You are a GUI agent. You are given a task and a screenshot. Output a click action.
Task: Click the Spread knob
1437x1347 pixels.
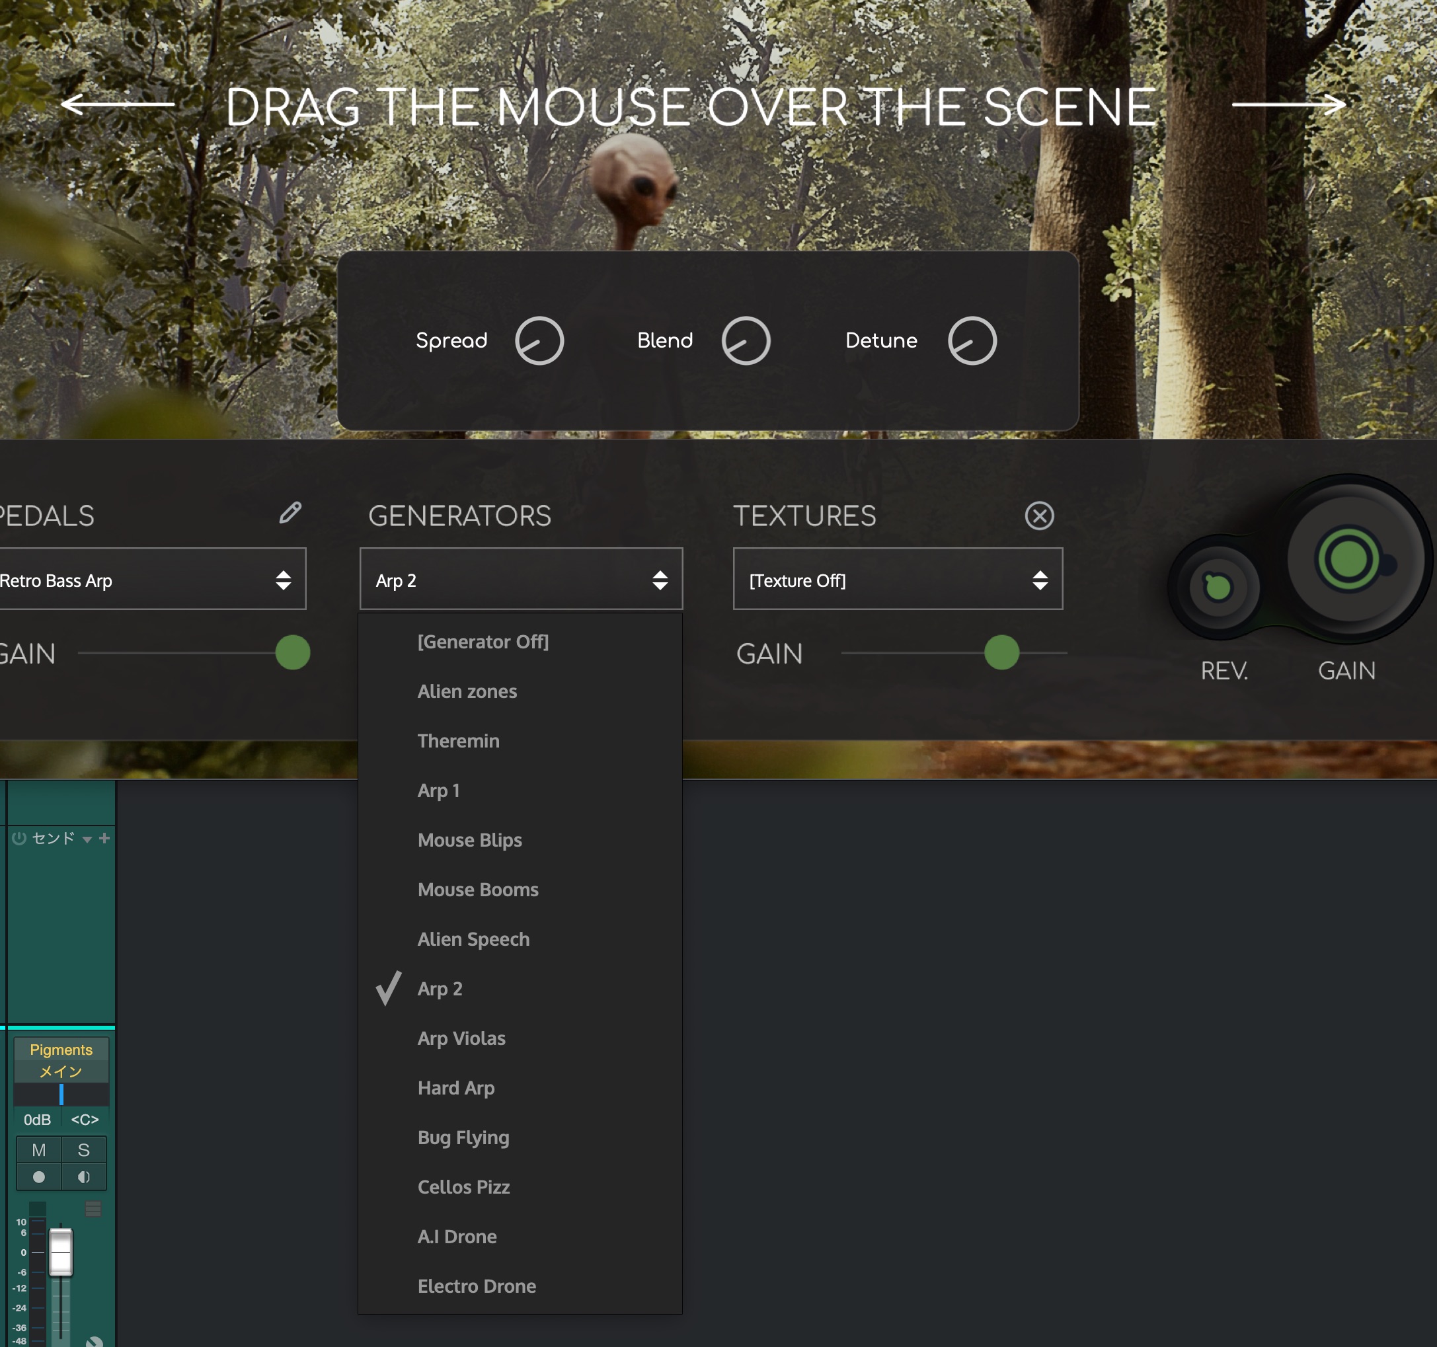(x=539, y=341)
